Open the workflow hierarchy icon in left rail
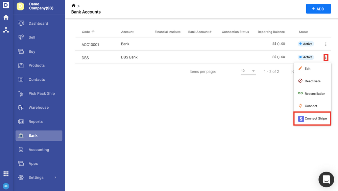This screenshot has height=191, width=338. (x=6, y=30)
